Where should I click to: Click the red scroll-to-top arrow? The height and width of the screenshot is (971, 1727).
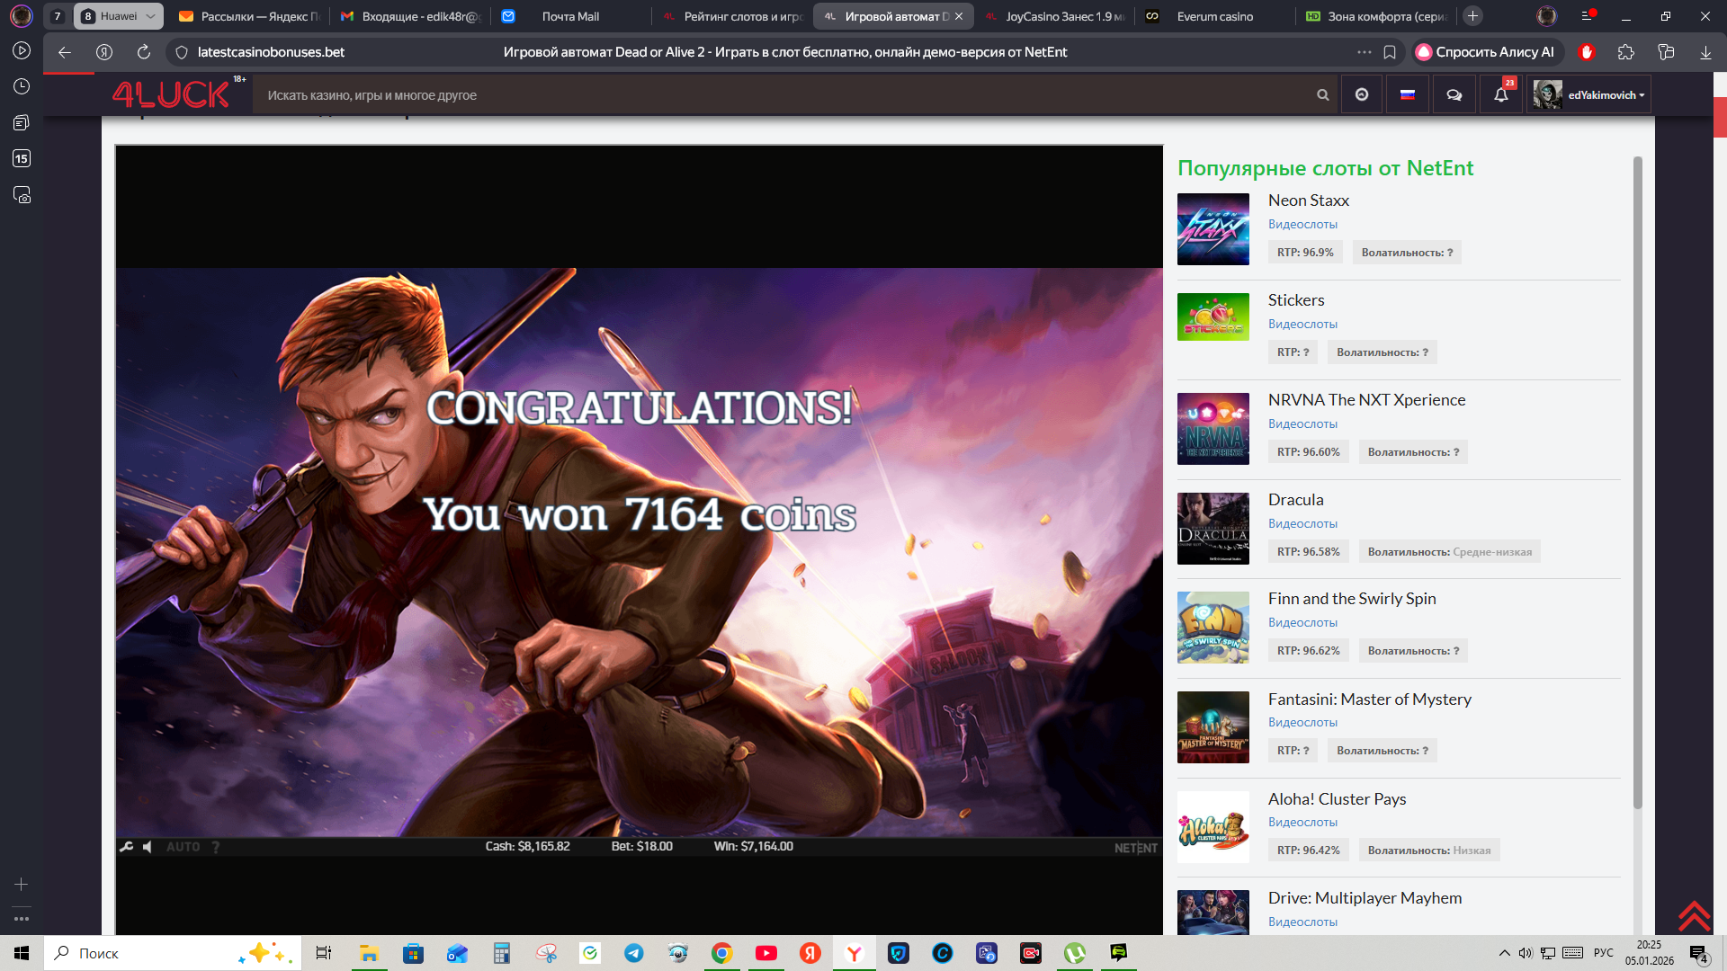pos(1694,915)
